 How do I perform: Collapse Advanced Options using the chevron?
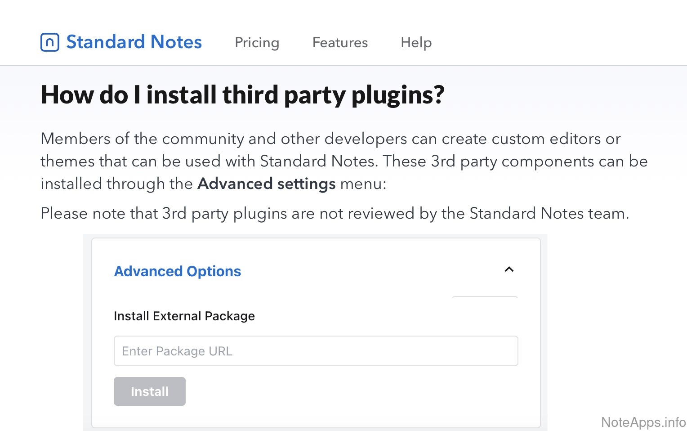[x=509, y=269]
